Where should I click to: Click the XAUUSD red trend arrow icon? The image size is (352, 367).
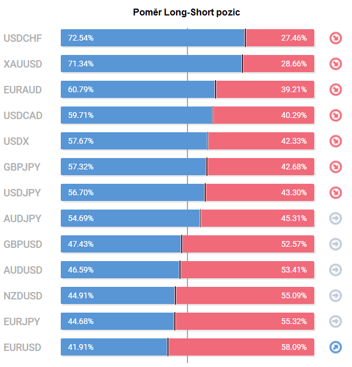point(335,64)
